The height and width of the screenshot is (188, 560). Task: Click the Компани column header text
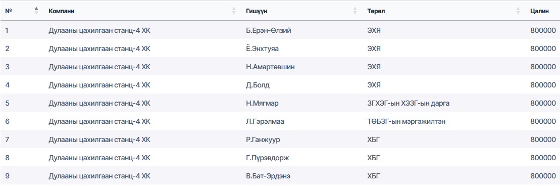coord(62,11)
